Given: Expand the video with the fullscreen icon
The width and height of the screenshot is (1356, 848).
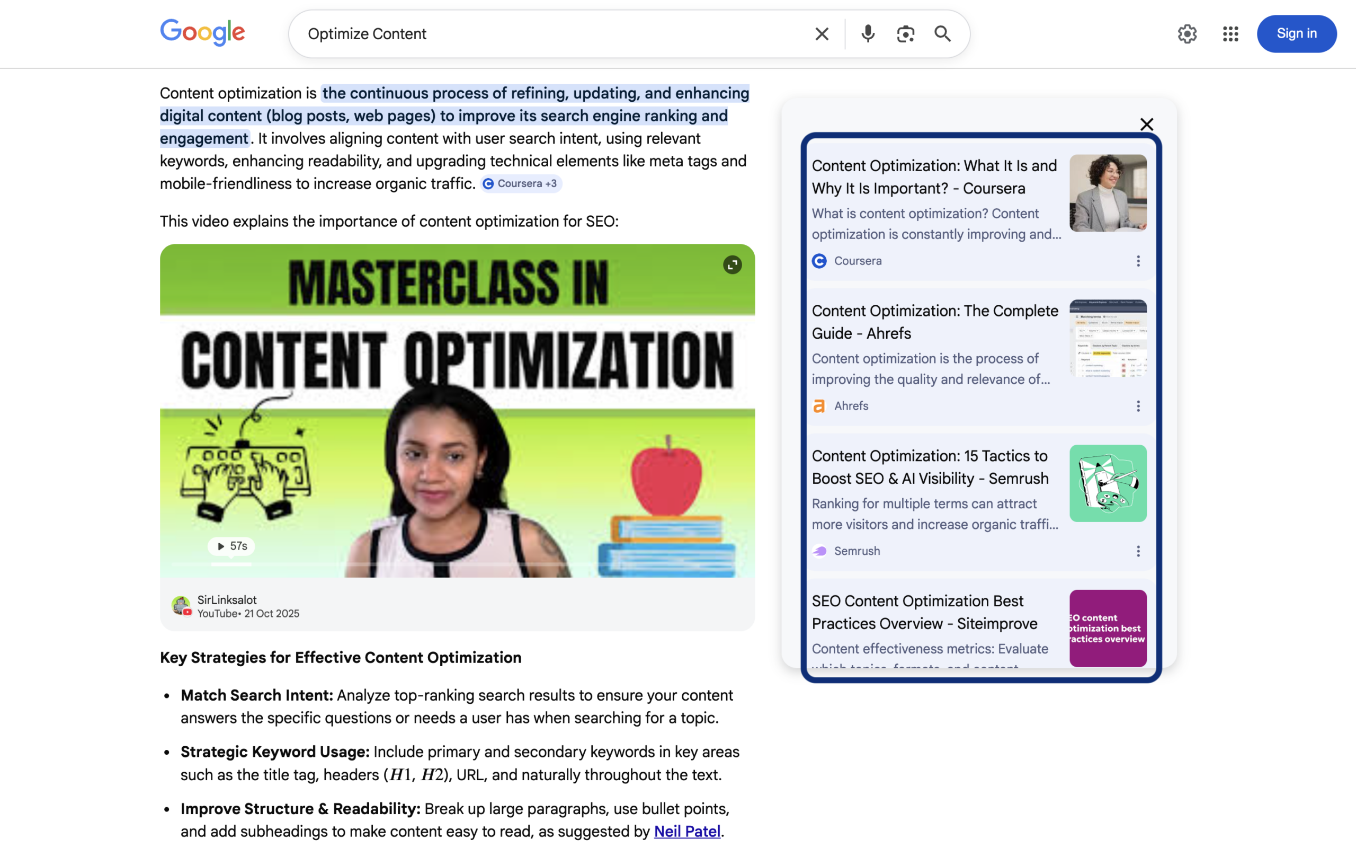Looking at the screenshot, I should coord(732,264).
